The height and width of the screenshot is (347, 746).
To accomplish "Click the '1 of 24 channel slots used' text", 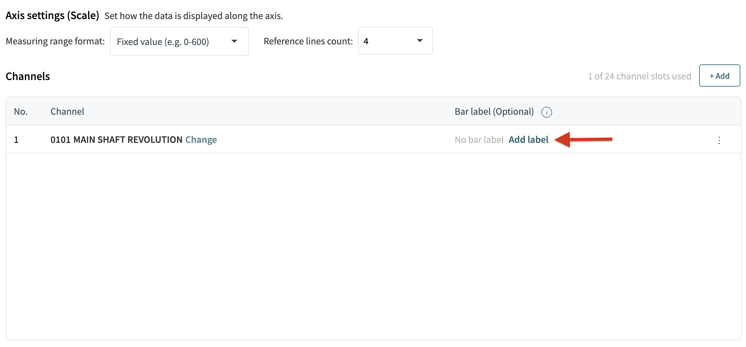I will [x=639, y=76].
